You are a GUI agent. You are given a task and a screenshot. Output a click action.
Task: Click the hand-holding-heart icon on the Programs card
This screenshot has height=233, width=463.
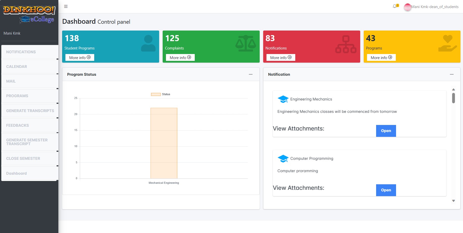448,43
